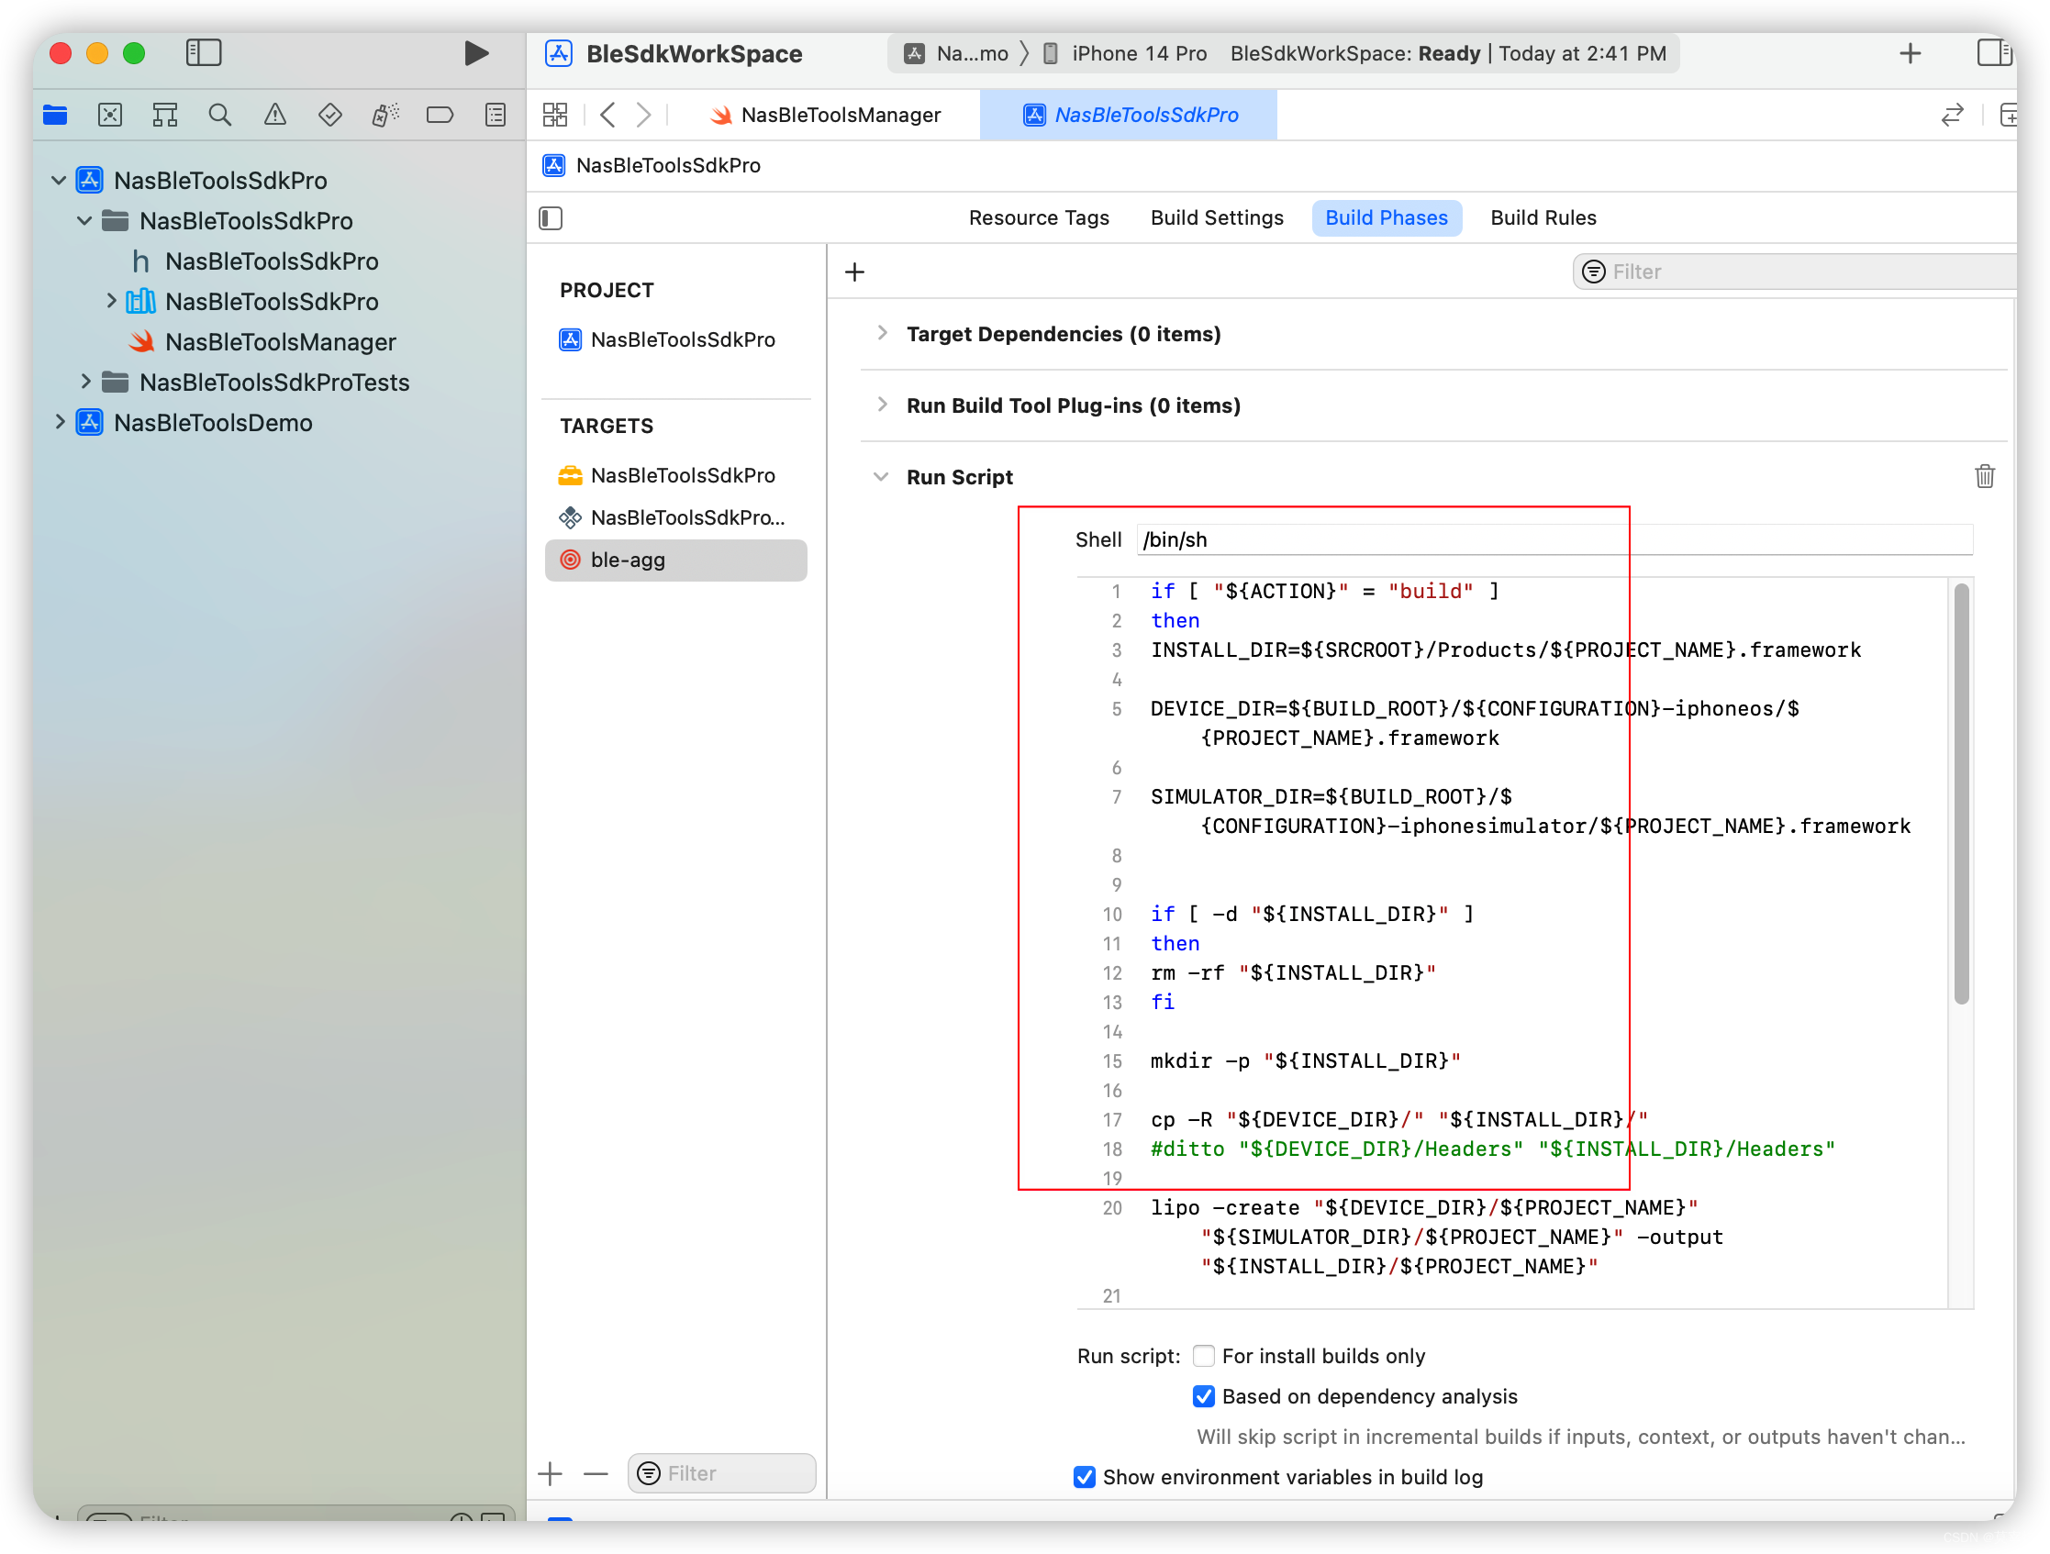Uncheck Show environment variables in build log

(x=1084, y=1477)
